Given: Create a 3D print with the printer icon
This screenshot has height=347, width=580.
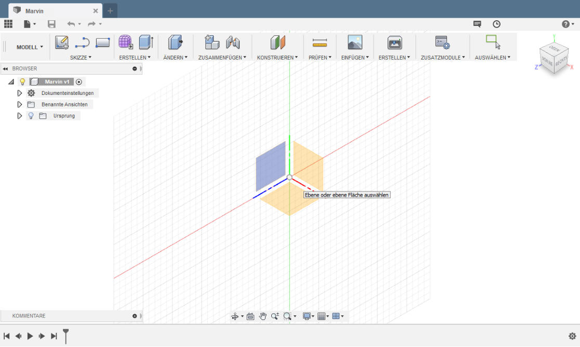Looking at the screenshot, I should [x=394, y=43].
